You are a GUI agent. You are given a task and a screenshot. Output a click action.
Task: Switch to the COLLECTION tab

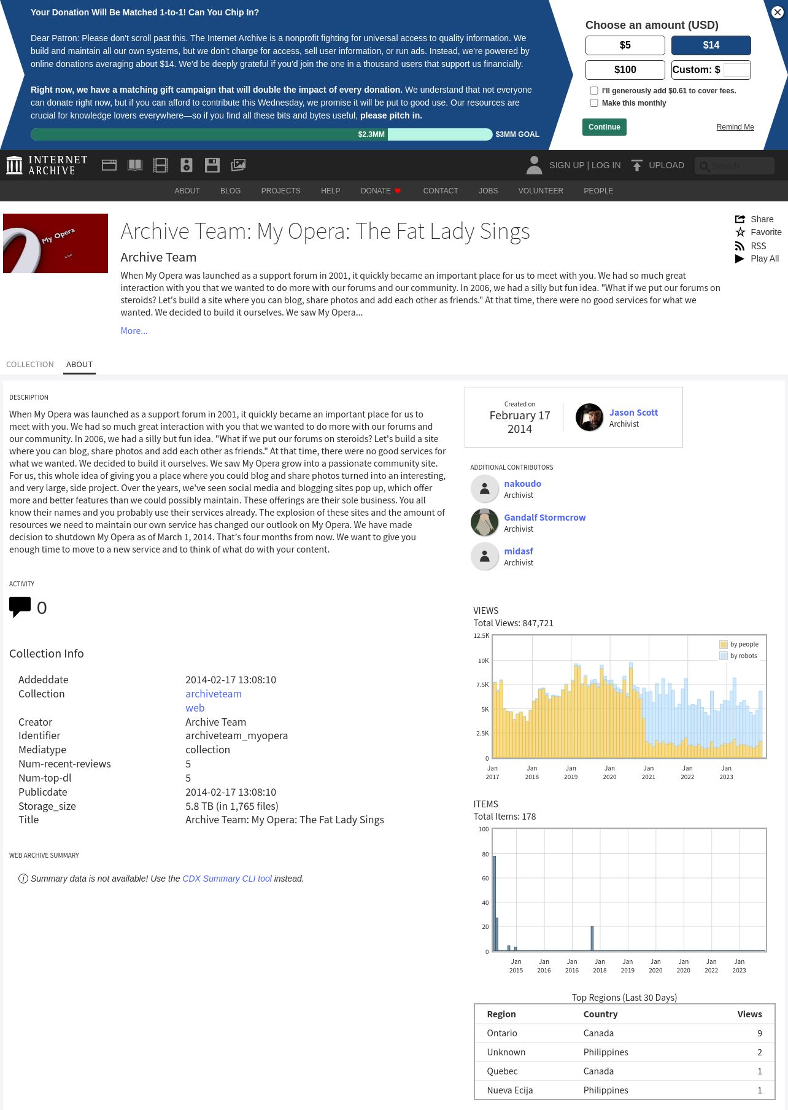(x=30, y=364)
